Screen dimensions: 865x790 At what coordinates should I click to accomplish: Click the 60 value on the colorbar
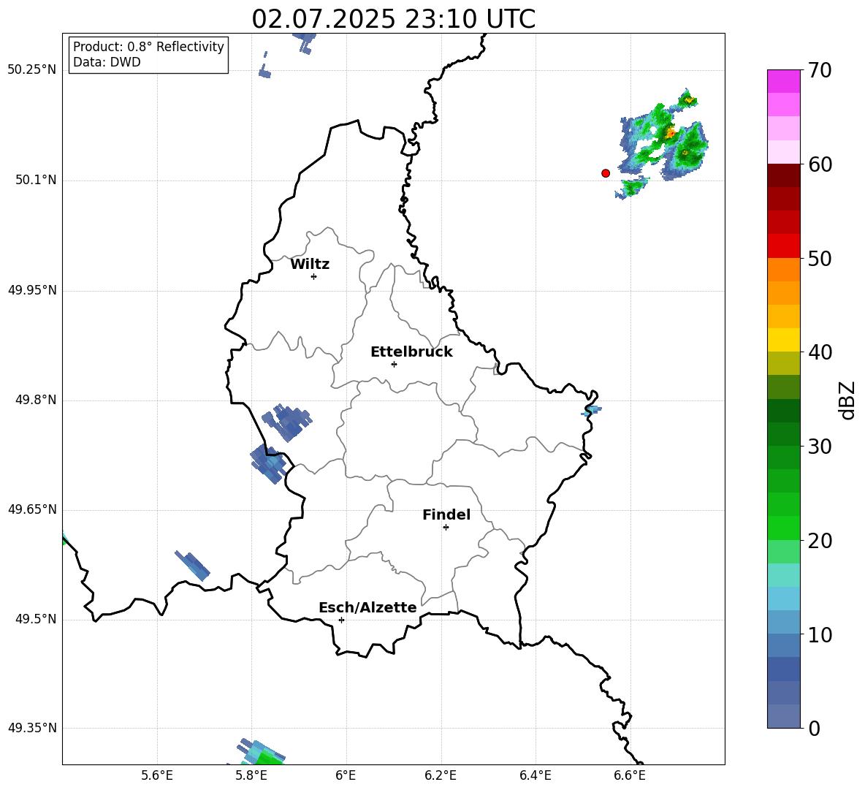(820, 164)
